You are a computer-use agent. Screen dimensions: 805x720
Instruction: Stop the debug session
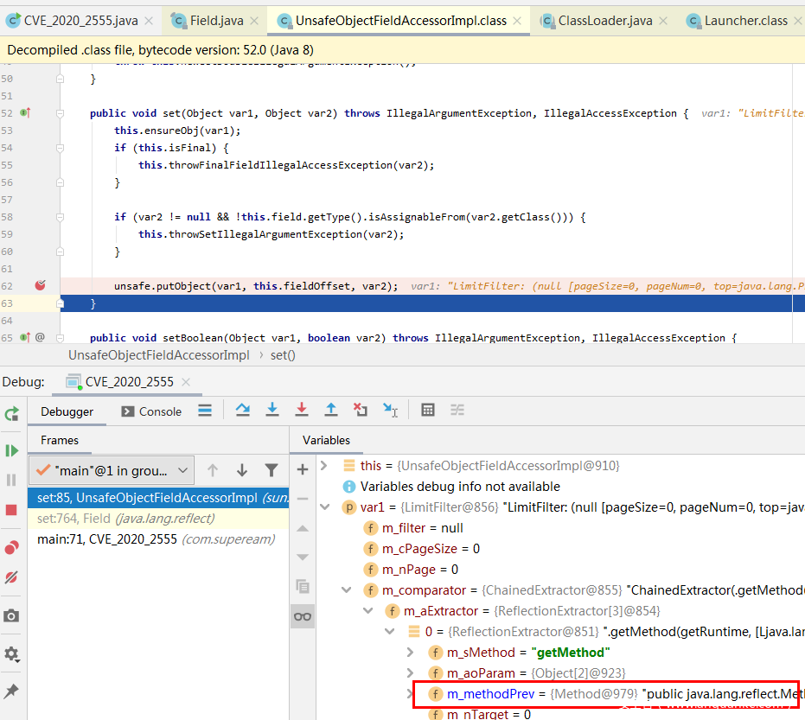point(11,510)
